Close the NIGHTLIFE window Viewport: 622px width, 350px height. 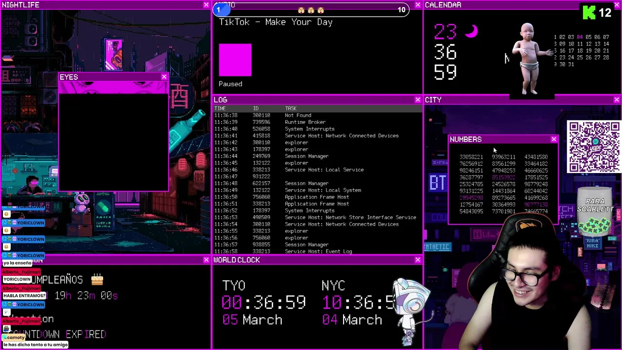point(206,5)
